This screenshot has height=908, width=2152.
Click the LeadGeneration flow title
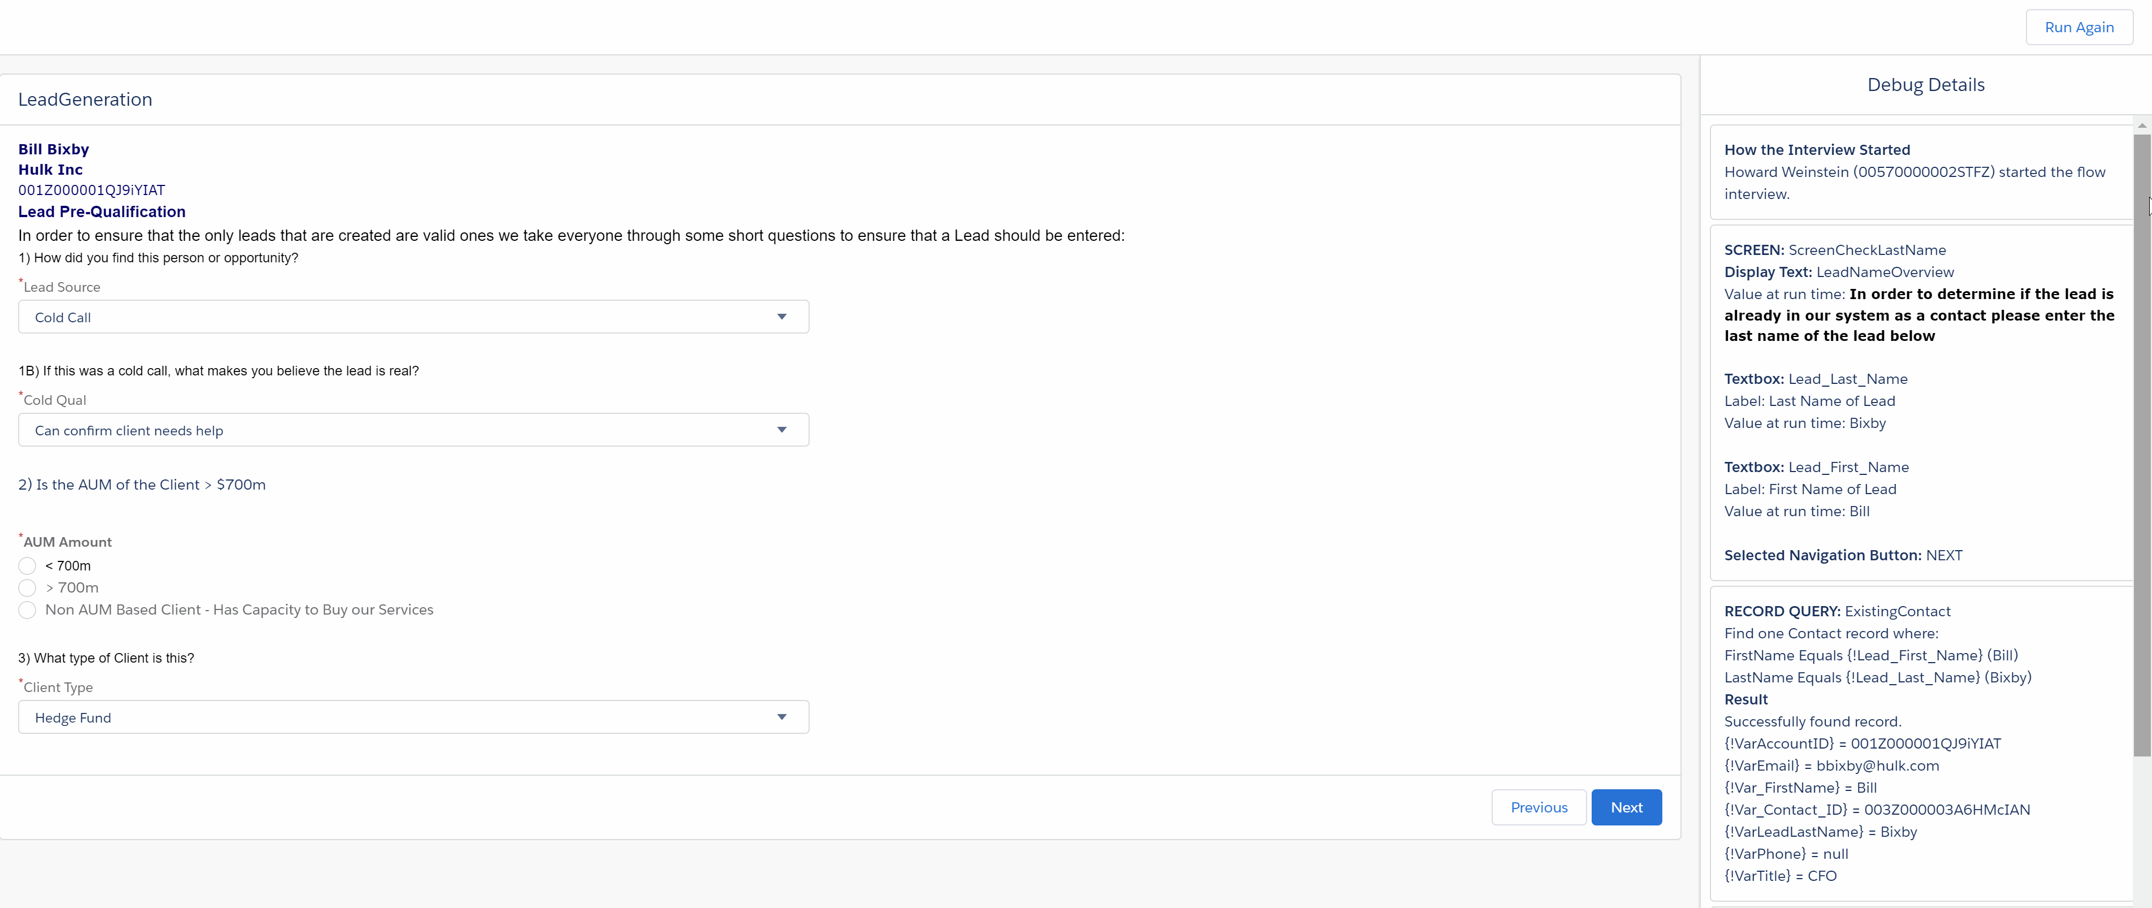[x=85, y=100]
